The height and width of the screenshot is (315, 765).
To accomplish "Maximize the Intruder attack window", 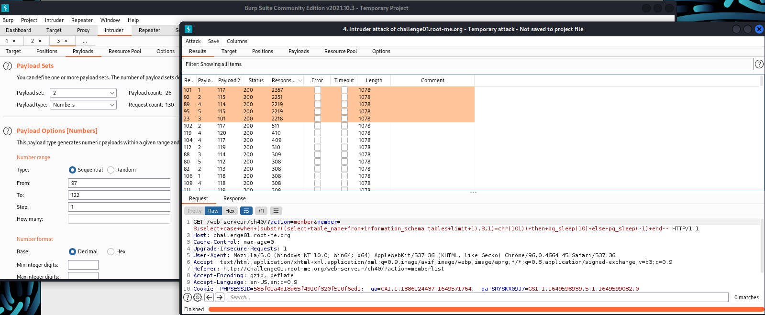I will [748, 29].
